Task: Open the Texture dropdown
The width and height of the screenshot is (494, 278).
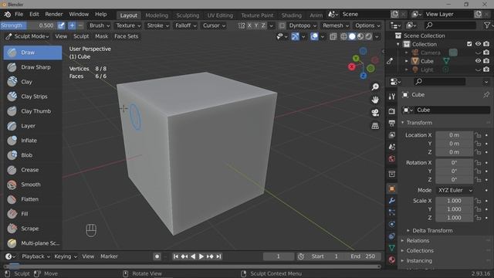Action: tap(128, 25)
